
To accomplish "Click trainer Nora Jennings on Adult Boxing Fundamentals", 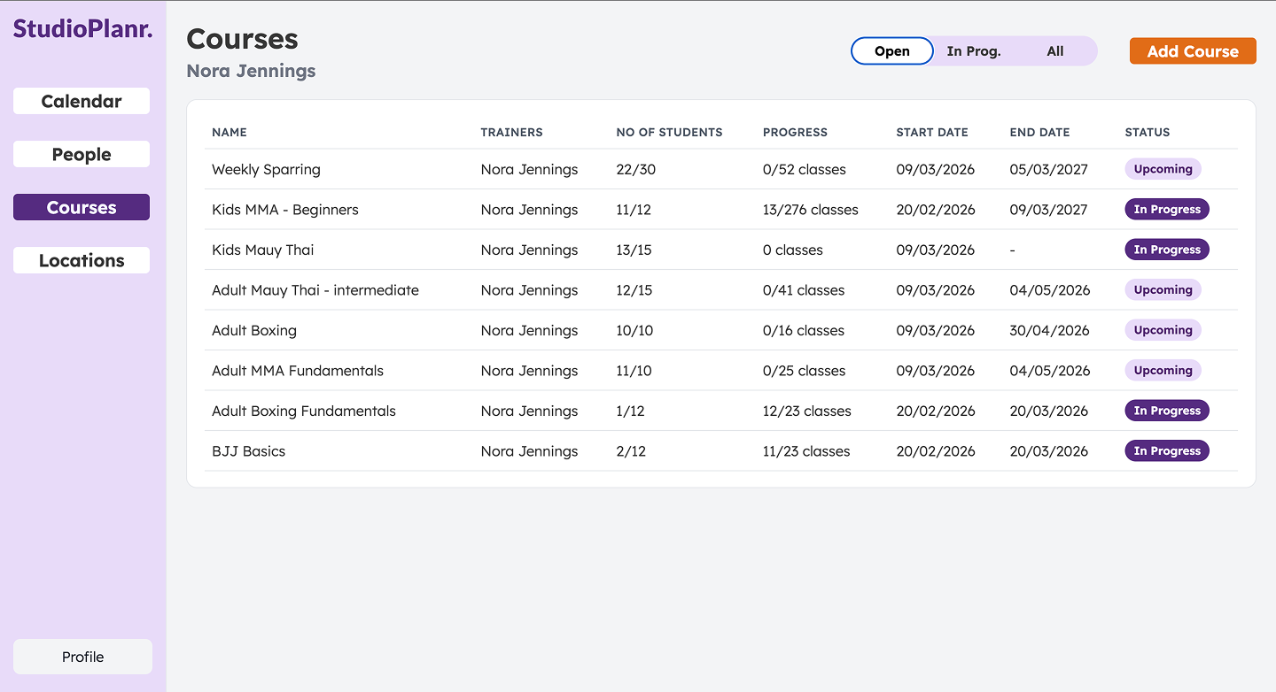I will pos(529,411).
